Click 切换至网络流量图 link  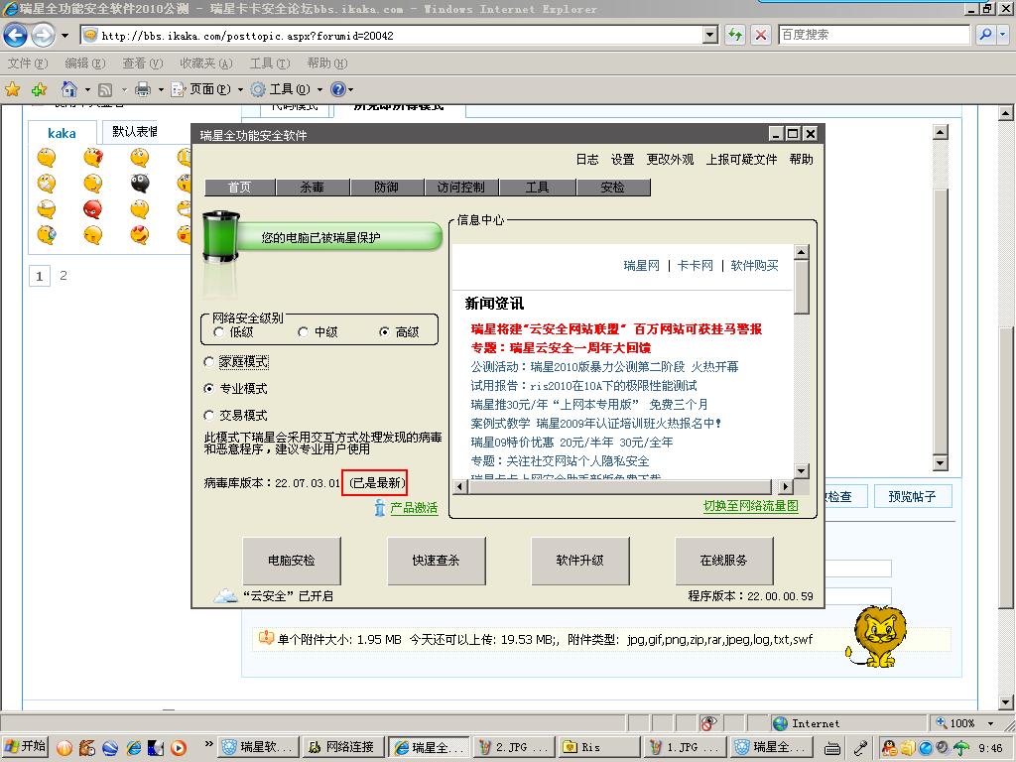751,506
